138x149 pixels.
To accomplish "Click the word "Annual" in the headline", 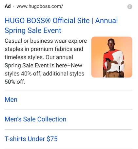I will 107,21.
